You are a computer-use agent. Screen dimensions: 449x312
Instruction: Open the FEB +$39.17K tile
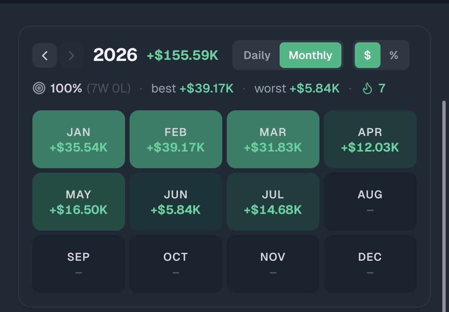click(176, 139)
